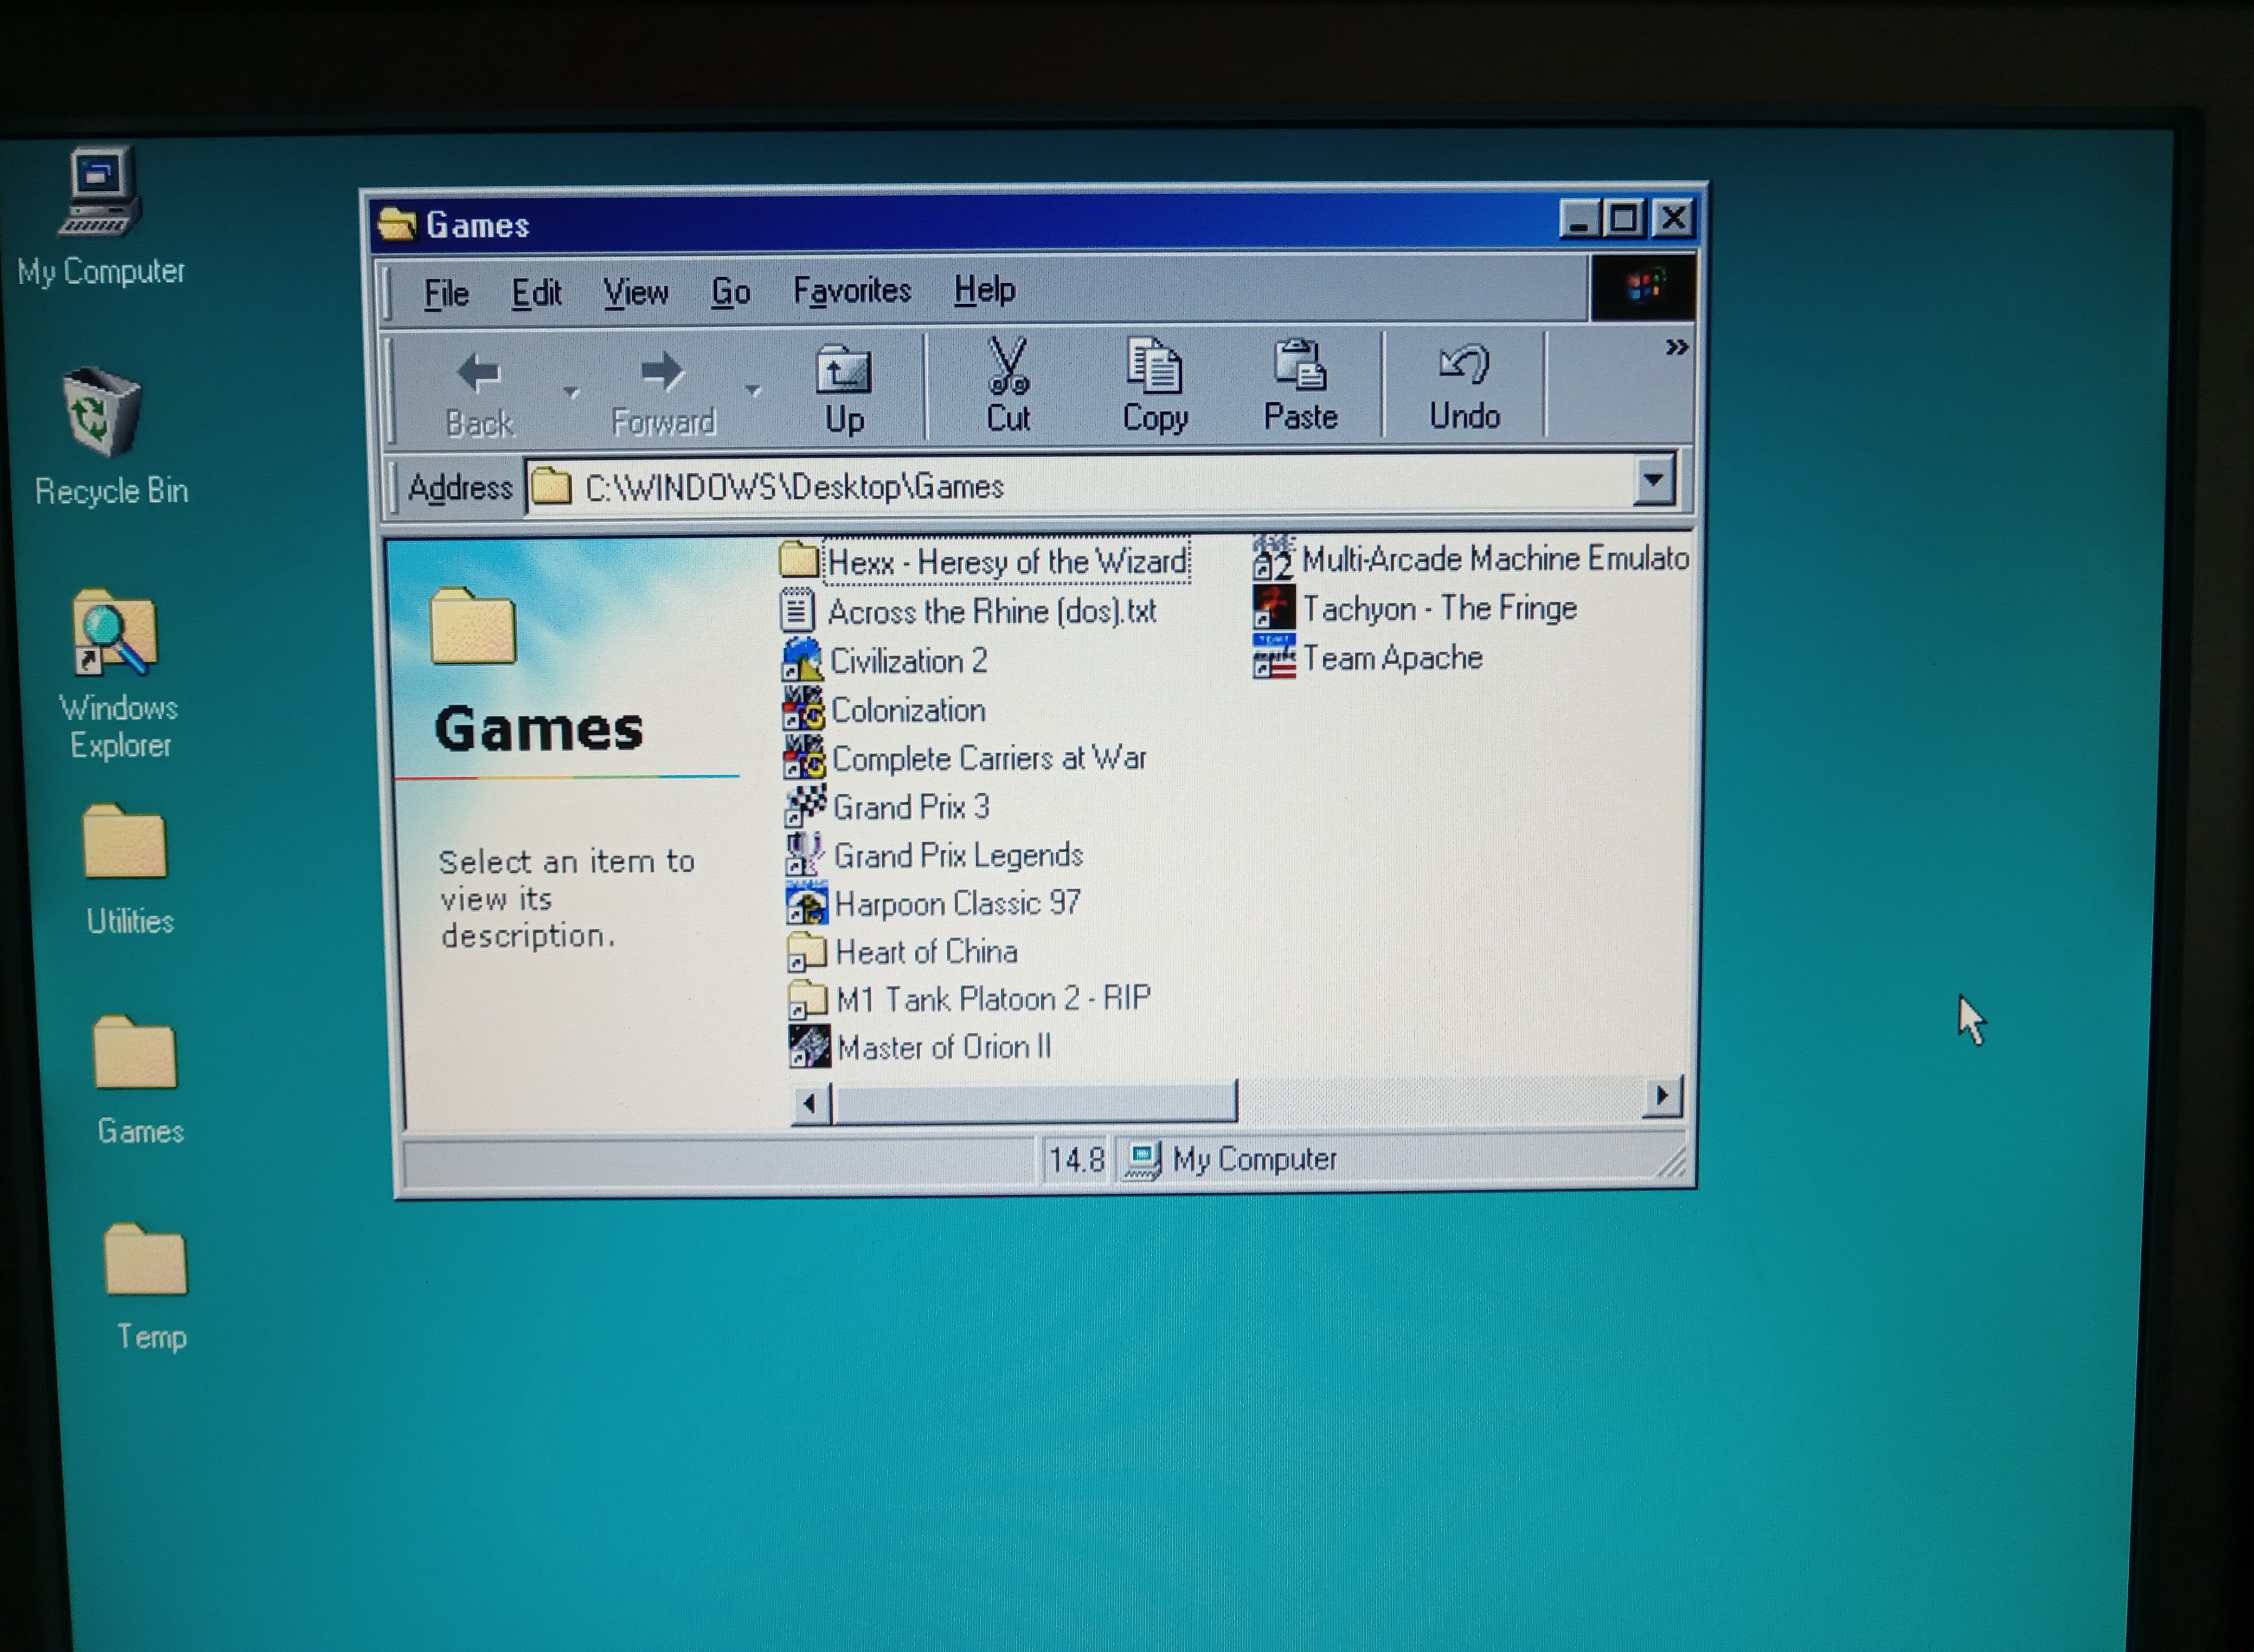Click the Copy toolbar icon

coord(1154,366)
